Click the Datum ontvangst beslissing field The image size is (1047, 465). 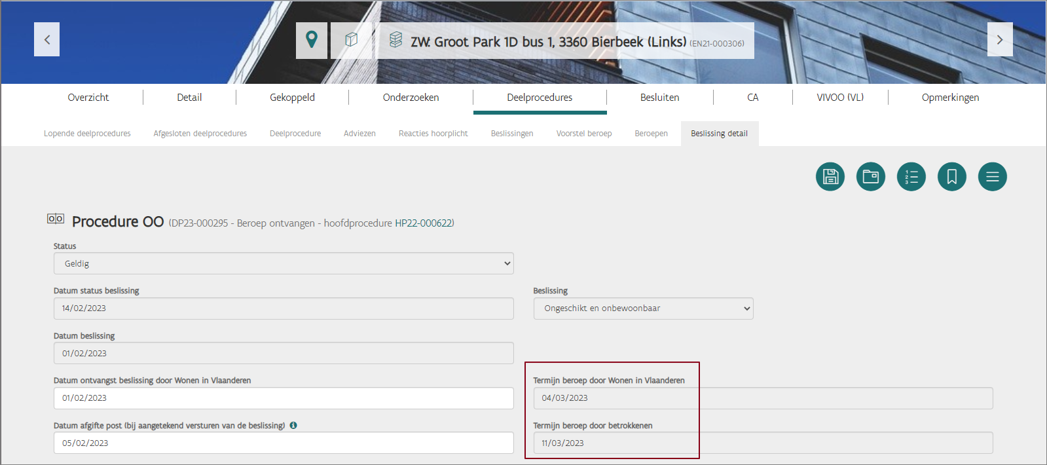[283, 398]
